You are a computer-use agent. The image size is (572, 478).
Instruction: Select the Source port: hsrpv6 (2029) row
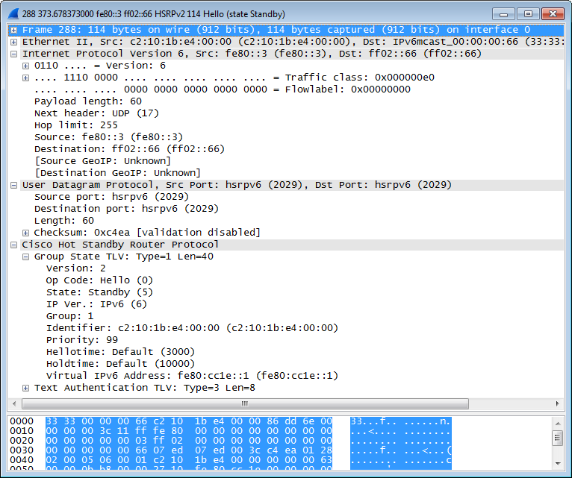[x=111, y=197]
